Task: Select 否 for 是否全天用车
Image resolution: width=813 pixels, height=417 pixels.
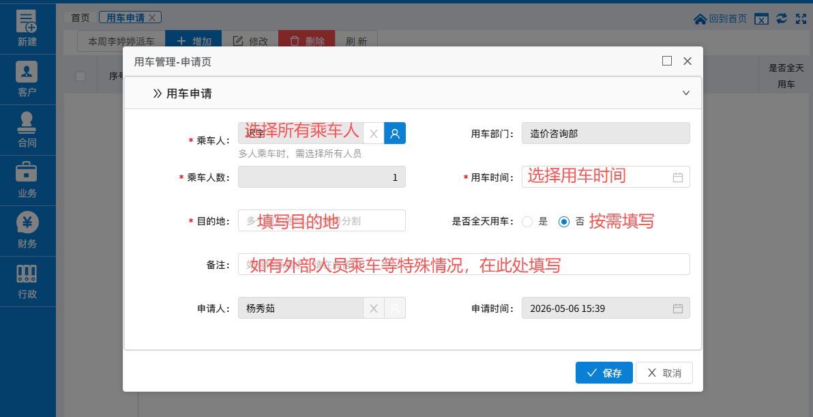Action: tap(563, 222)
